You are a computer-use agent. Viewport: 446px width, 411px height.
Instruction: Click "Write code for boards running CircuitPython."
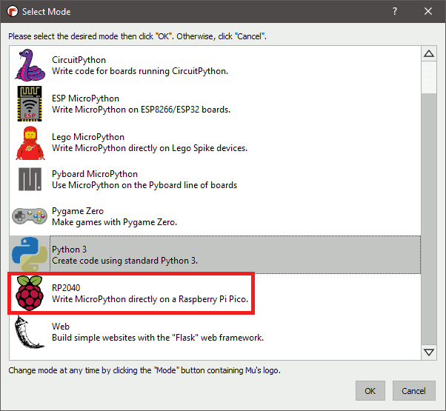point(140,71)
